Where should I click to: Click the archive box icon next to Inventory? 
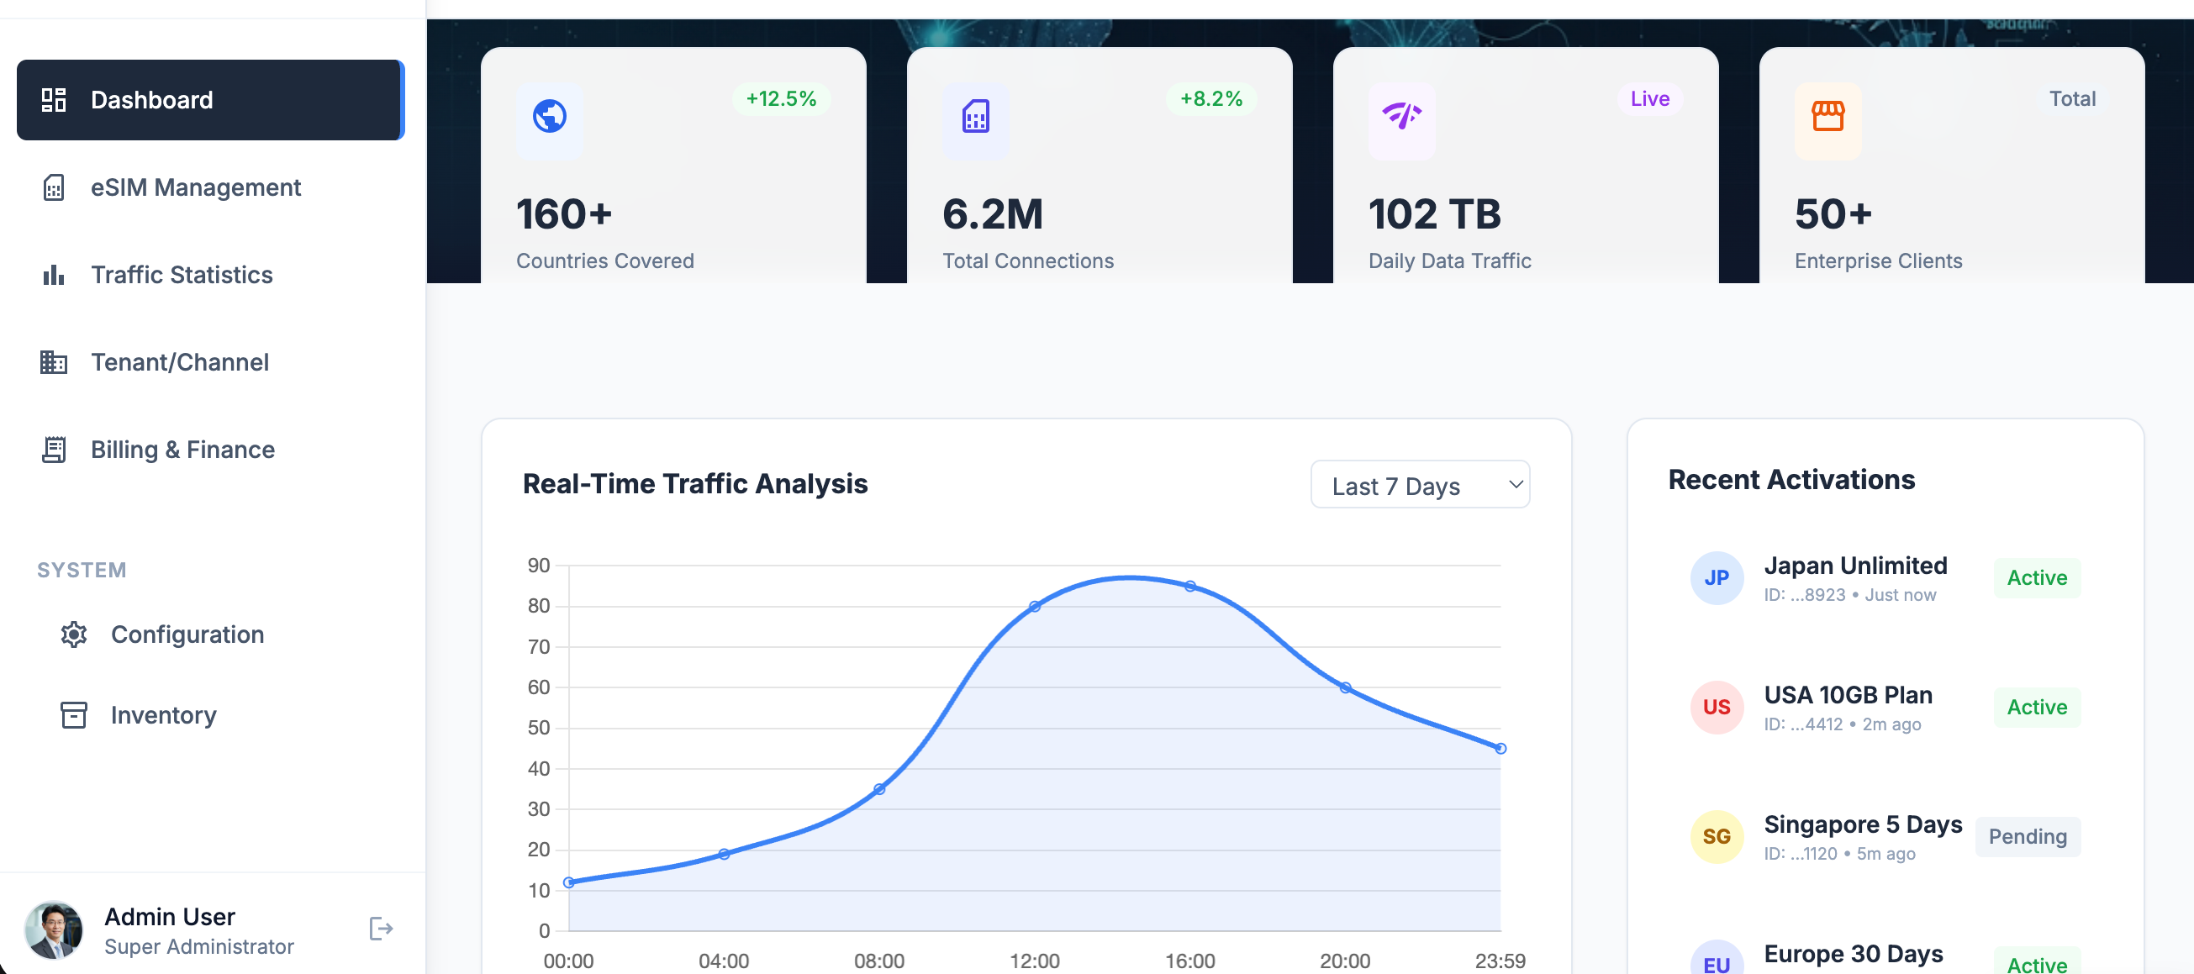[x=74, y=715]
